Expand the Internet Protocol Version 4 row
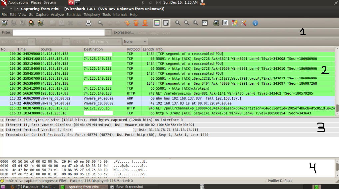339x189 pixels. point(2,130)
